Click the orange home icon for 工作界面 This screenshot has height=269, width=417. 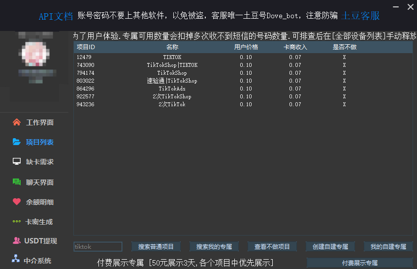(x=16, y=122)
